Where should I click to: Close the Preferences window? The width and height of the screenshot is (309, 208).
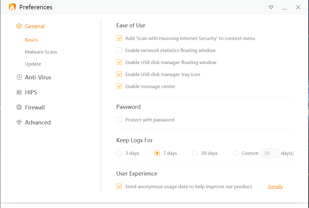tap(298, 7)
